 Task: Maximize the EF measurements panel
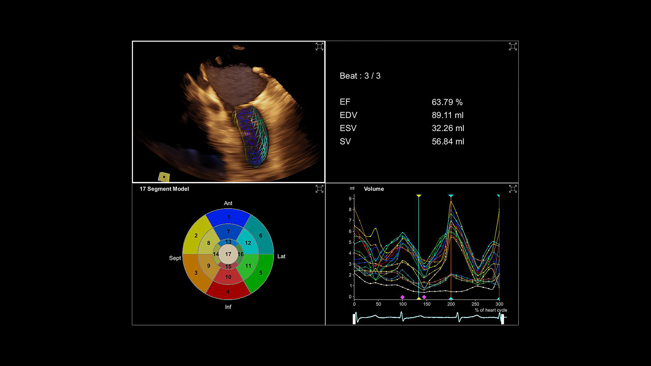513,46
